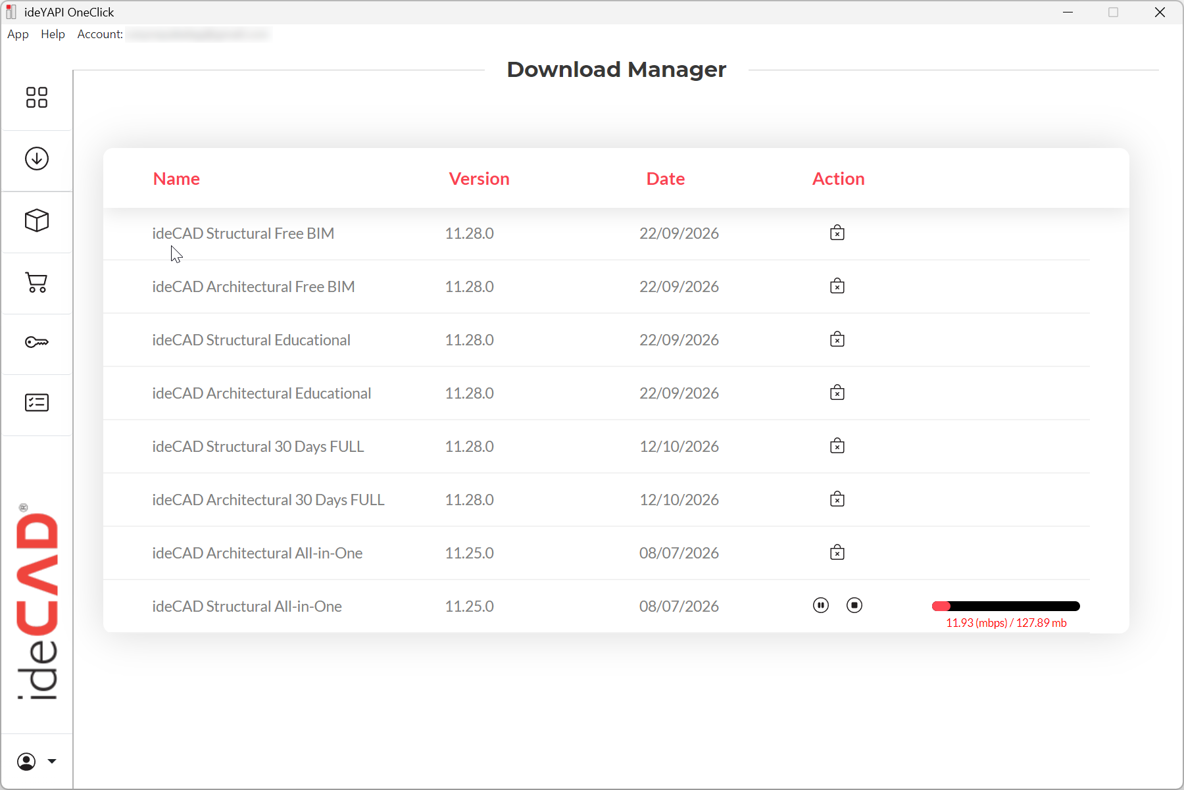Click the Name column header
Viewport: 1184px width, 790px height.
[x=176, y=179]
